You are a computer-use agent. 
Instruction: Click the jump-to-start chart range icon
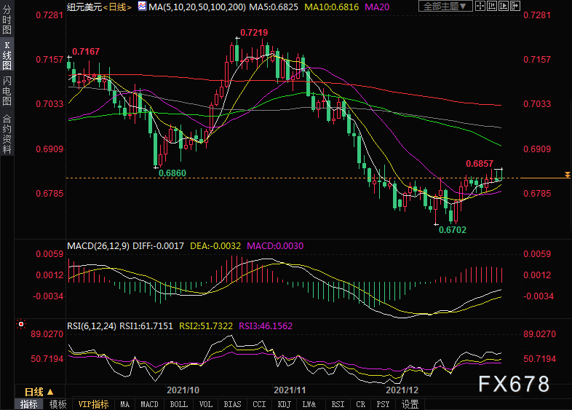492,6
